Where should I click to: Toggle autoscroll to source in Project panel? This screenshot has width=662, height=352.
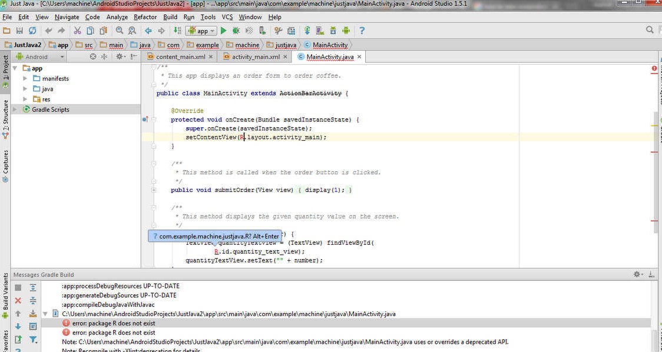(92, 57)
